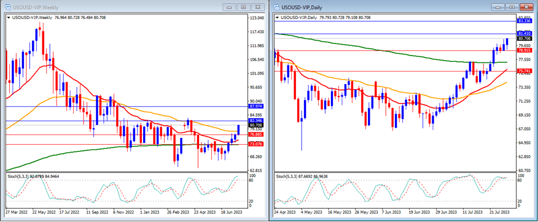Image resolution: width=538 pixels, height=222 pixels.
Task: Click the 71.250 level on Daily price axis
Action: pos(525,101)
